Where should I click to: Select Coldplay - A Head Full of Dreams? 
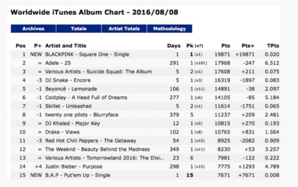86,98
